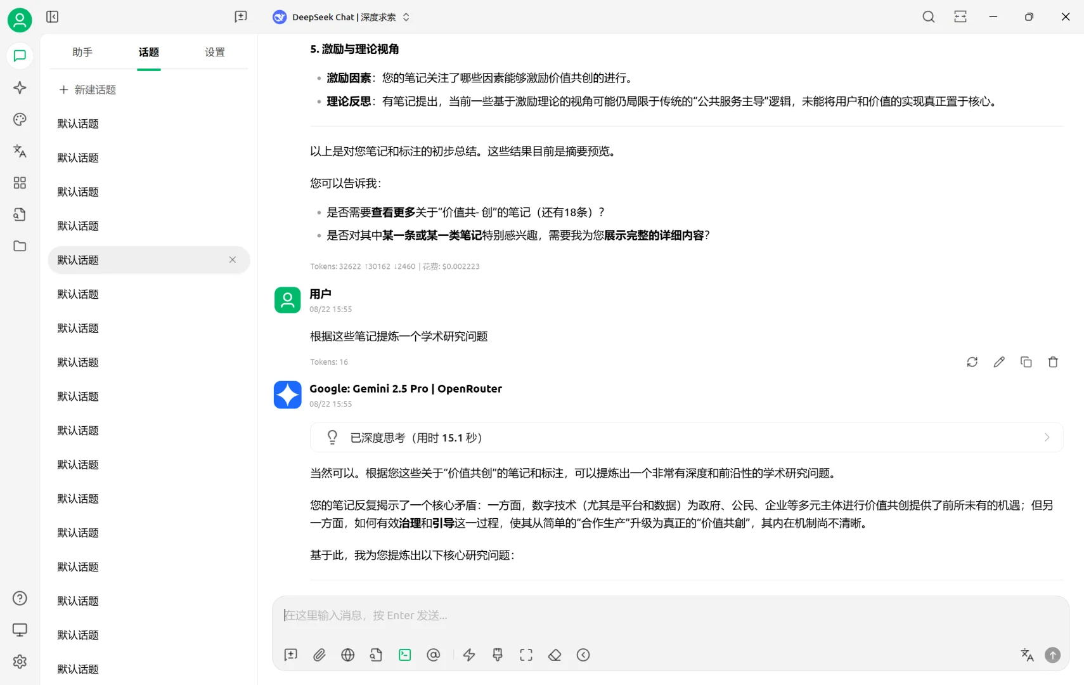This screenshot has width=1084, height=685.
Task: Switch to the 设置 tab
Action: (214, 53)
